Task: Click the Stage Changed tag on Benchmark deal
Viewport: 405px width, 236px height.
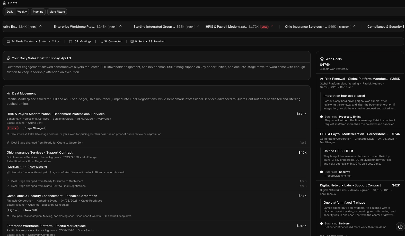Action: pos(34,128)
